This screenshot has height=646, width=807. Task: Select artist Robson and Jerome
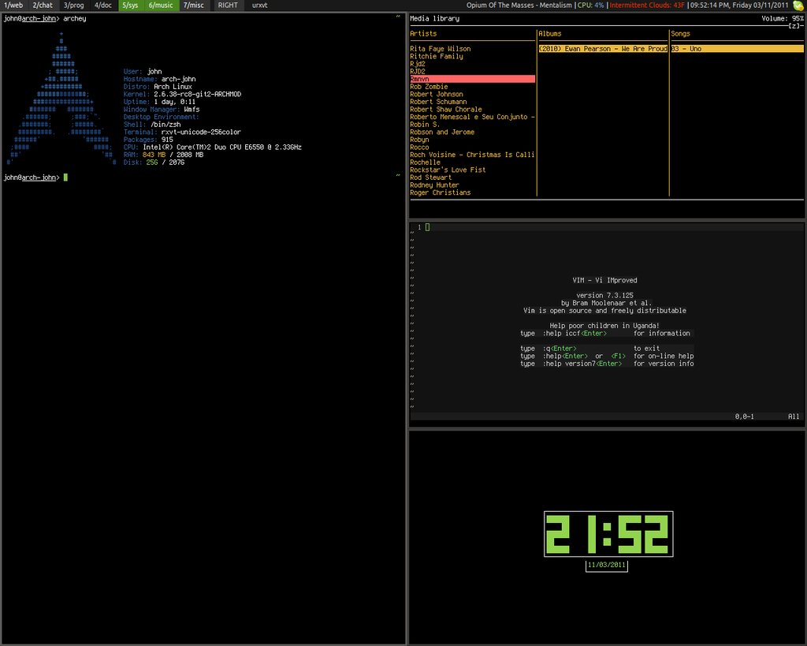(x=442, y=132)
